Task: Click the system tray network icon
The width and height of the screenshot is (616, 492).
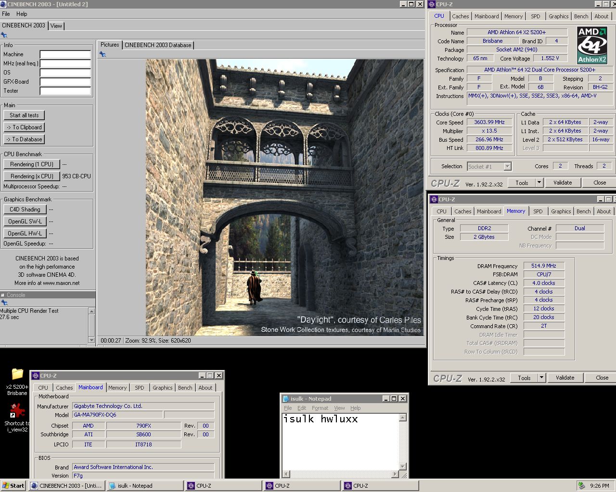Action: 582,486
